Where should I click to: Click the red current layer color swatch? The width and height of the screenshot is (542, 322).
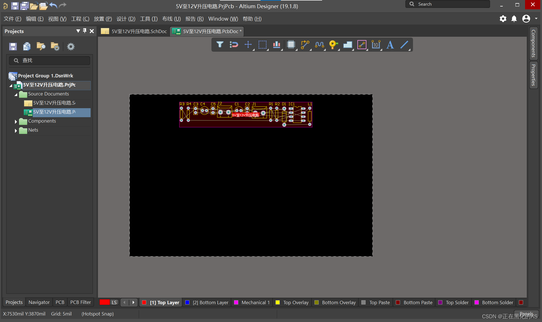coord(104,302)
